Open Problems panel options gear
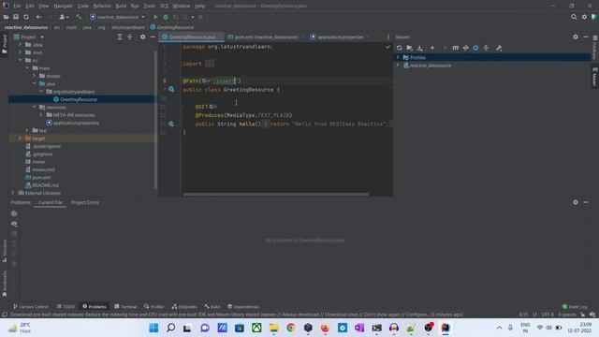 [x=576, y=202]
